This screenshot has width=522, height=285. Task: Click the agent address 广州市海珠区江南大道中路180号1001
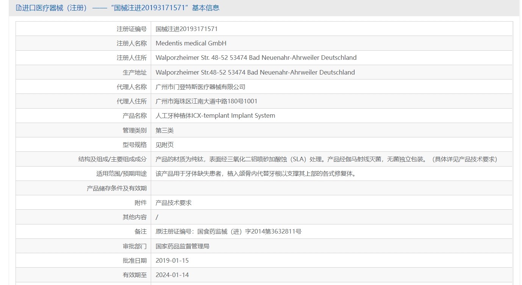click(206, 101)
